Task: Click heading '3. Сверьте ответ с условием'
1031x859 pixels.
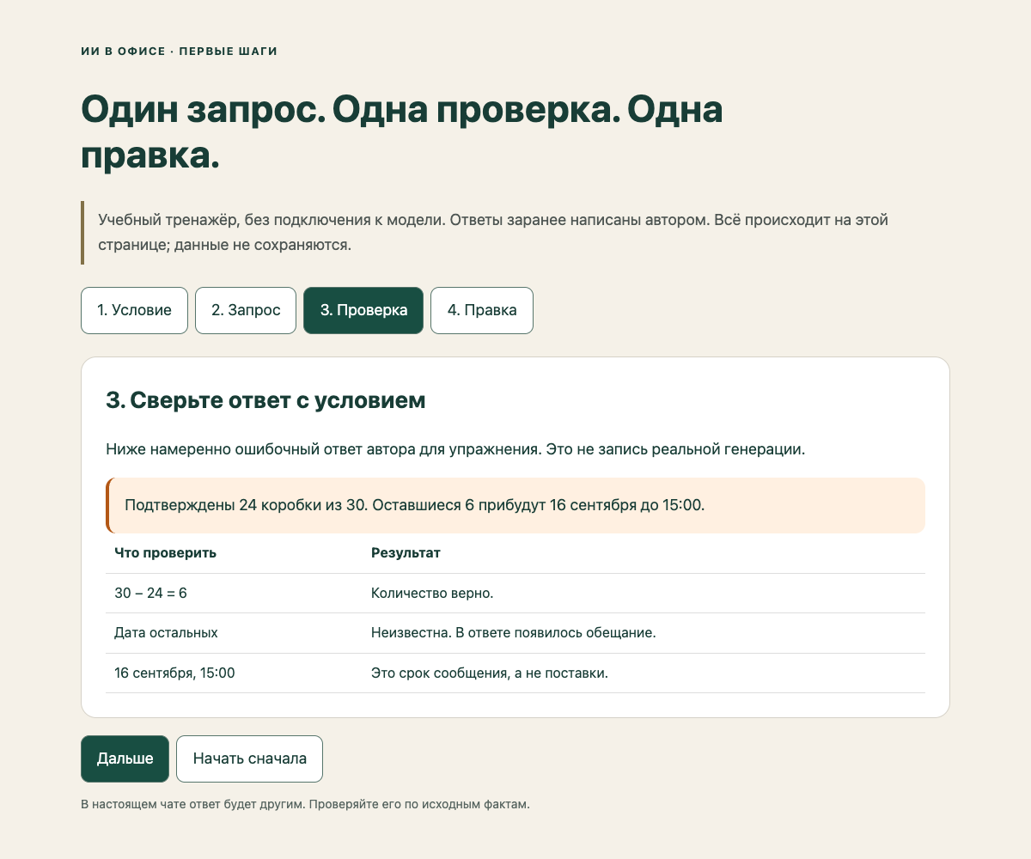Action: coord(265,400)
